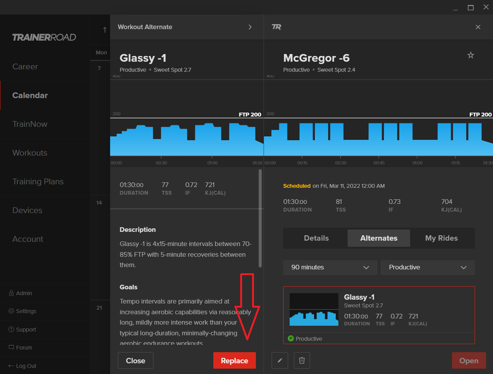
Task: Click the Support link
Action: [x=26, y=330]
